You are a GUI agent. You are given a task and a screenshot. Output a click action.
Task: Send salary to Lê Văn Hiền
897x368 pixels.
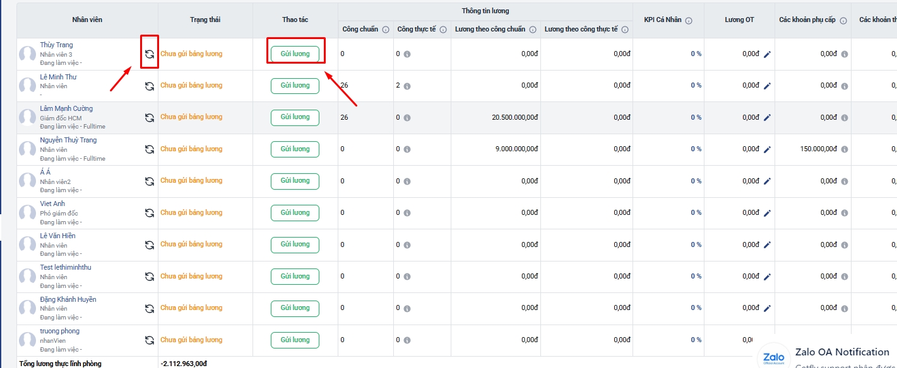(x=295, y=244)
